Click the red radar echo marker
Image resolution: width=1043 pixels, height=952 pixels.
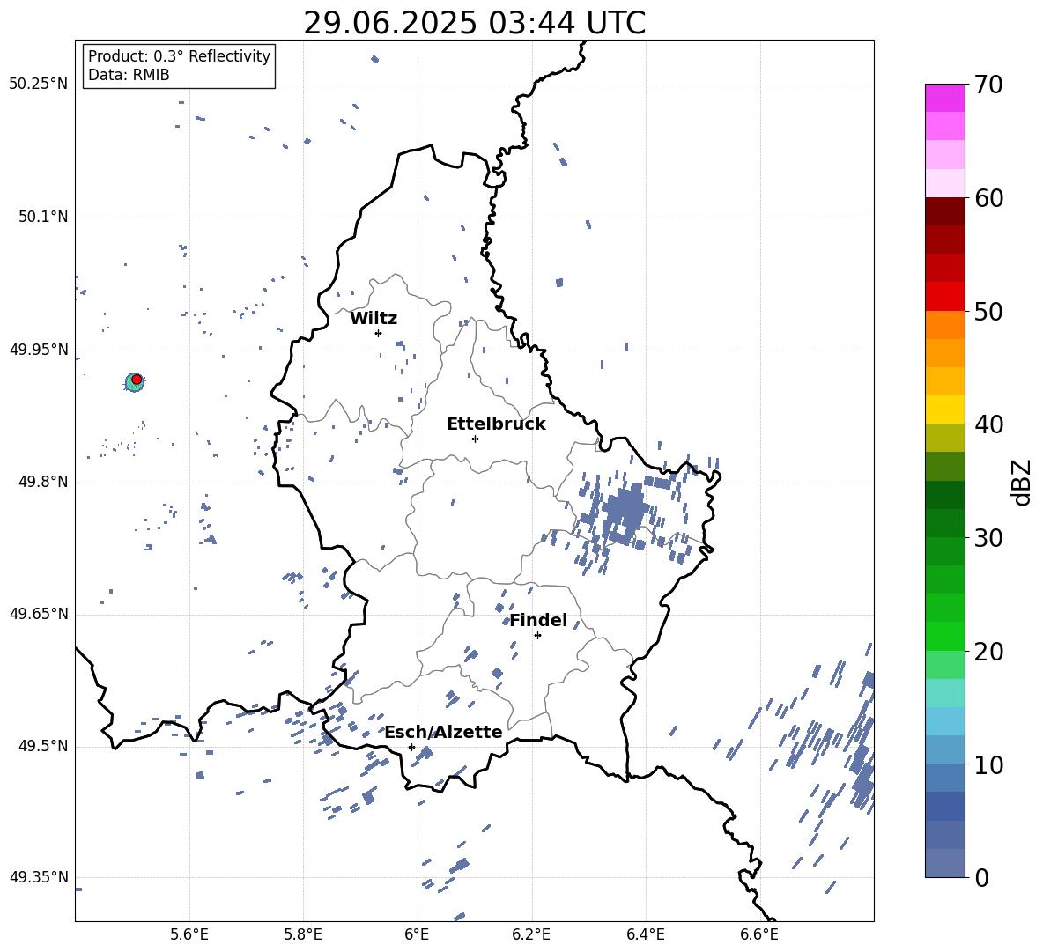click(137, 379)
